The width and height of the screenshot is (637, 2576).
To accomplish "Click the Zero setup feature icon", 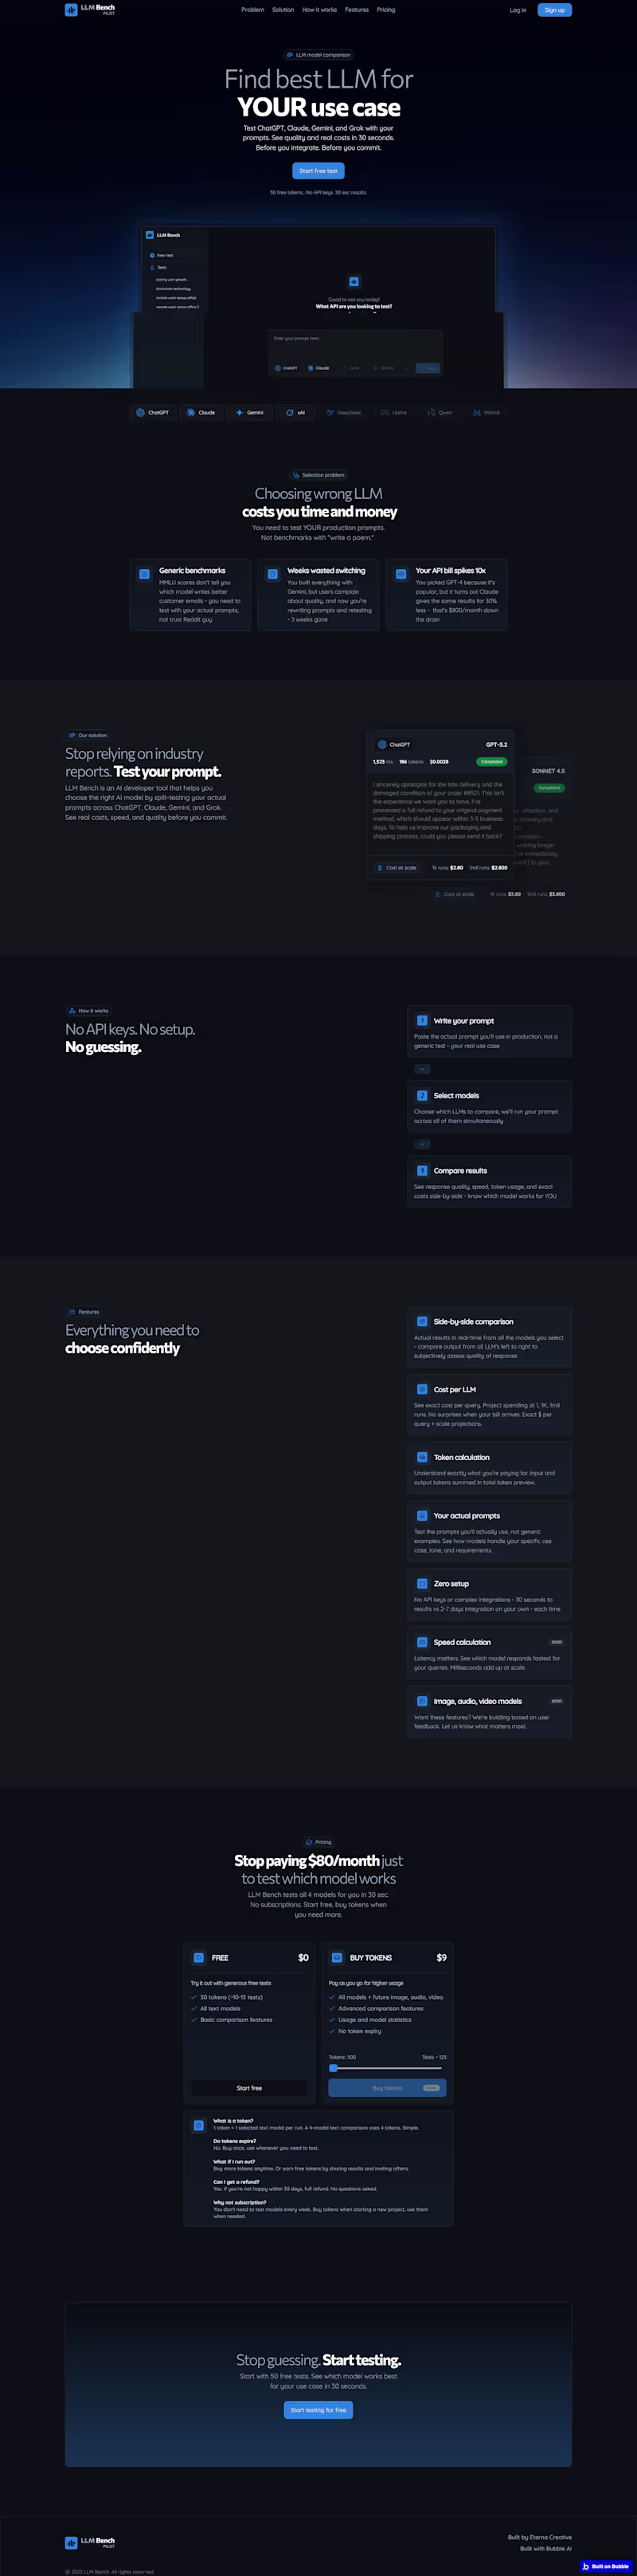I will tap(421, 1583).
